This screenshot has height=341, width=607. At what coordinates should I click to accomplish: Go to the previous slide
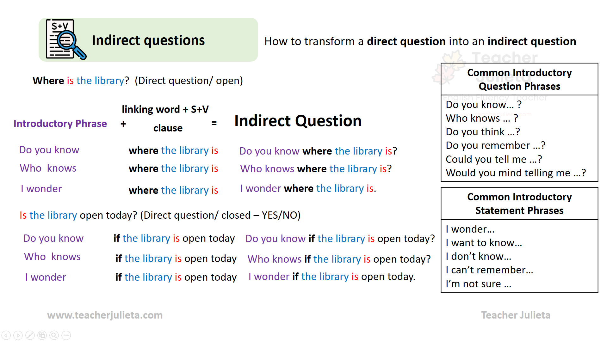tap(6, 335)
